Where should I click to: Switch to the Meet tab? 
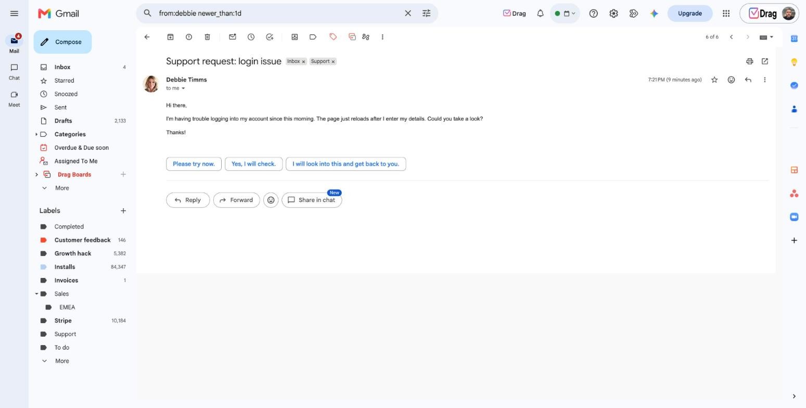point(14,99)
